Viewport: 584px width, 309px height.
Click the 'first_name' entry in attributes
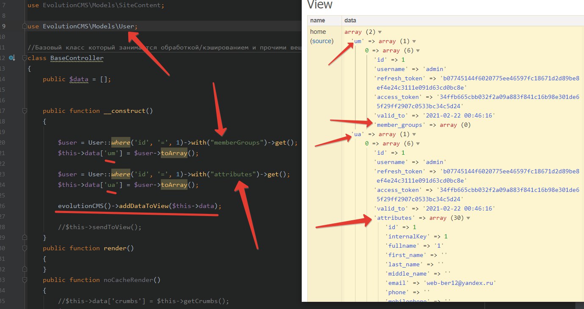click(x=416, y=255)
